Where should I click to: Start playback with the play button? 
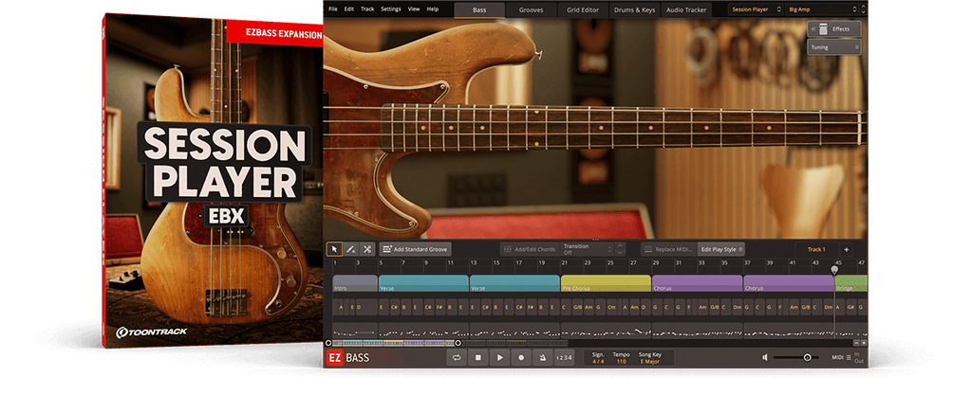point(499,357)
